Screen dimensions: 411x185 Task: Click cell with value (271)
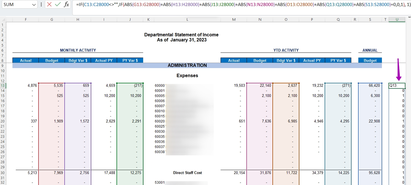(x=338, y=85)
